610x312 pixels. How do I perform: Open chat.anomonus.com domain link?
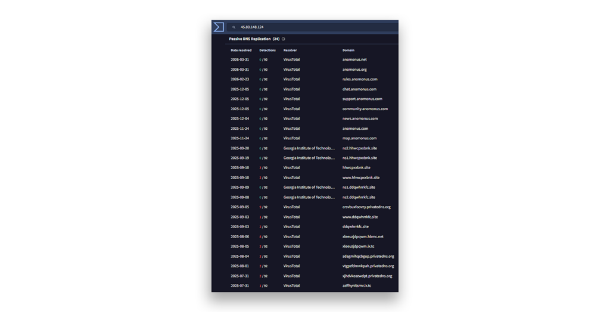pos(359,89)
